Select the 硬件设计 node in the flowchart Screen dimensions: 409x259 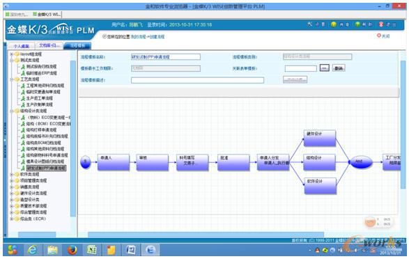pos(320,138)
